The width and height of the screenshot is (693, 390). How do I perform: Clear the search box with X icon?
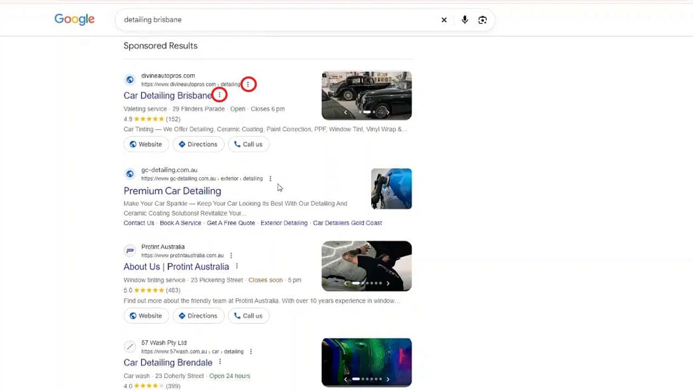click(x=444, y=20)
